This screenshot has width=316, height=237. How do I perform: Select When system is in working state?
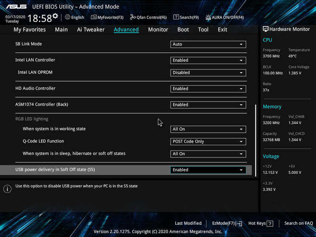tap(54, 129)
